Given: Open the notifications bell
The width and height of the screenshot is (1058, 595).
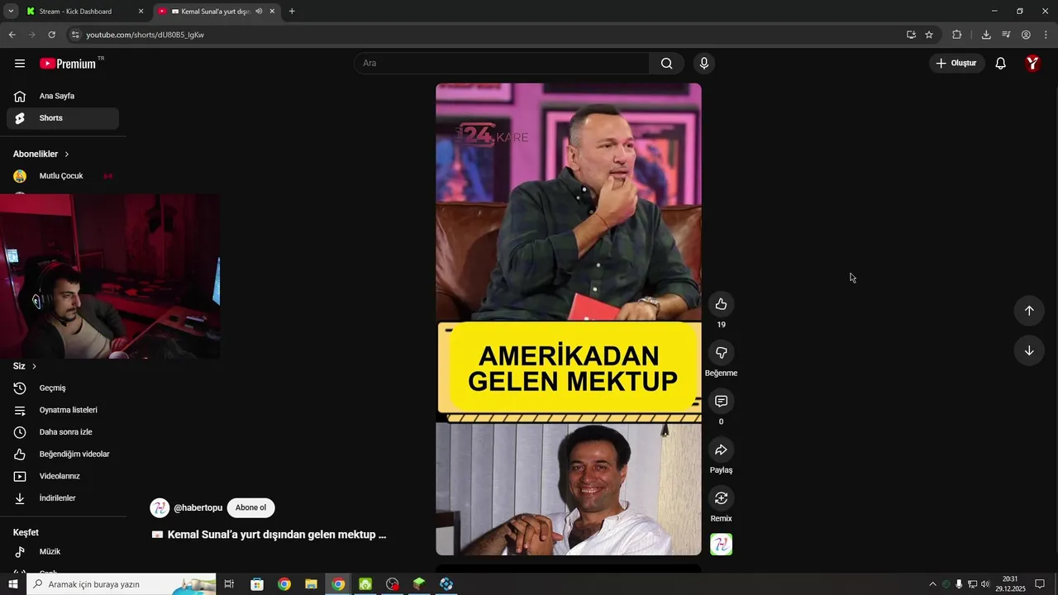Looking at the screenshot, I should 1000,64.
